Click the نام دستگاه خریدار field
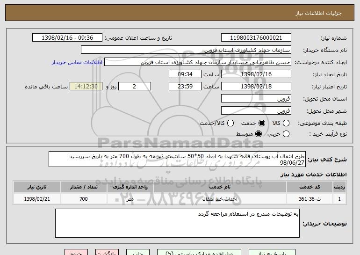This screenshot has width=360, height=255. click(x=186, y=50)
